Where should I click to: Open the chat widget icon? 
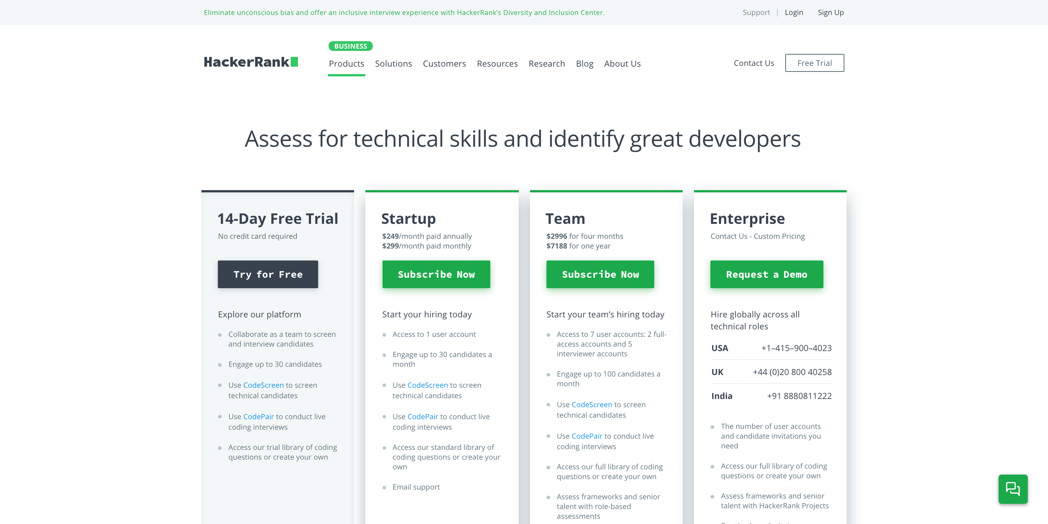point(1012,488)
